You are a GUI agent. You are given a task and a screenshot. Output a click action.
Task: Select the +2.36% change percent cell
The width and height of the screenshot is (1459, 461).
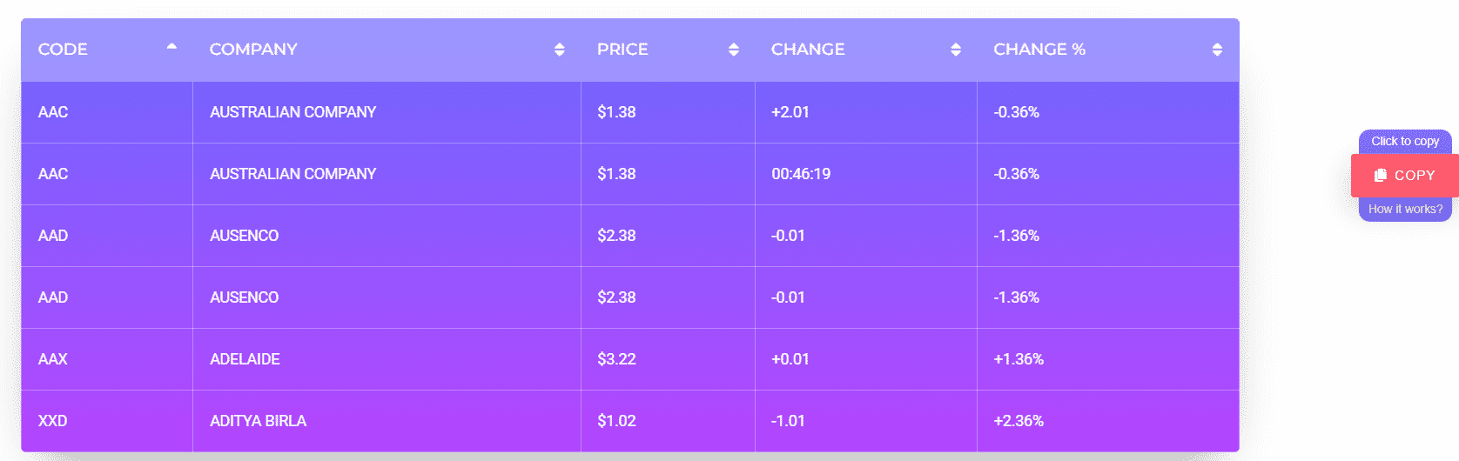pos(1018,421)
